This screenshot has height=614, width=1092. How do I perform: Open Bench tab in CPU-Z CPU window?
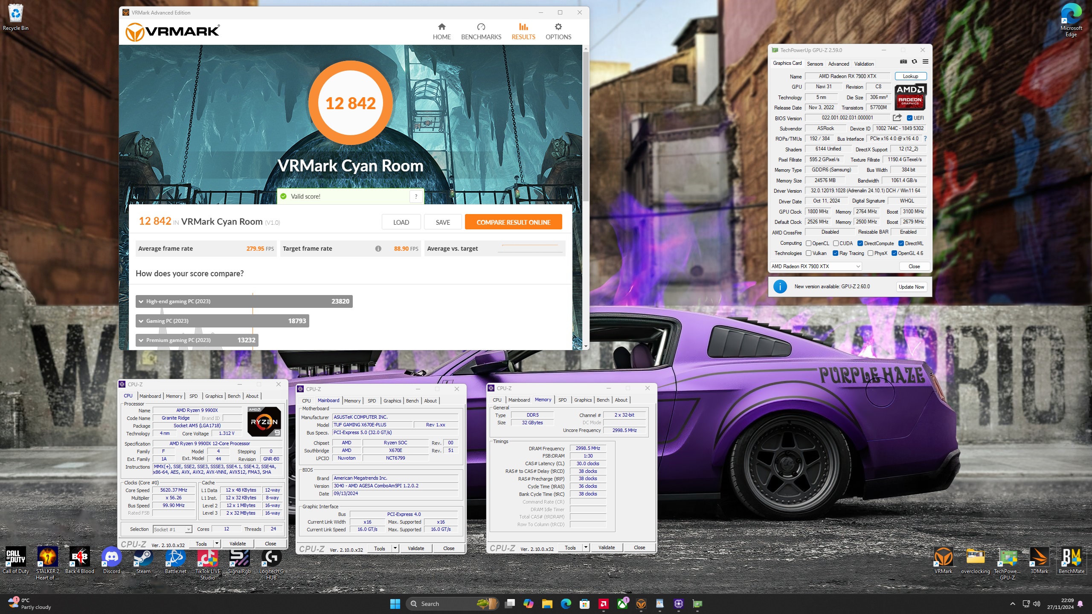click(x=234, y=396)
